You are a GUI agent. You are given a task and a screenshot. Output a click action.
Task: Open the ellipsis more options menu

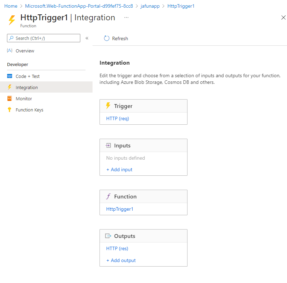[x=126, y=17]
